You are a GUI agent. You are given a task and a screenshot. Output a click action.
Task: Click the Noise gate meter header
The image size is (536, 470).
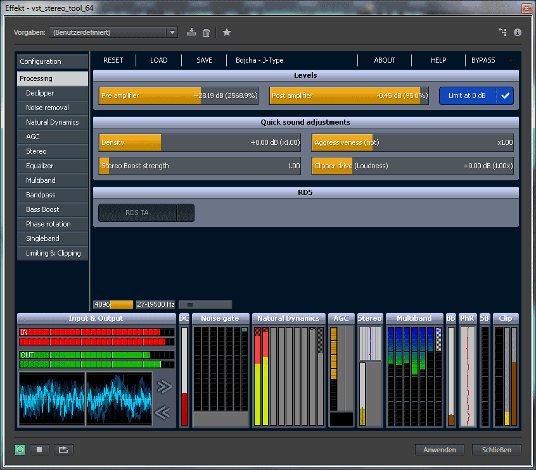pos(220,318)
